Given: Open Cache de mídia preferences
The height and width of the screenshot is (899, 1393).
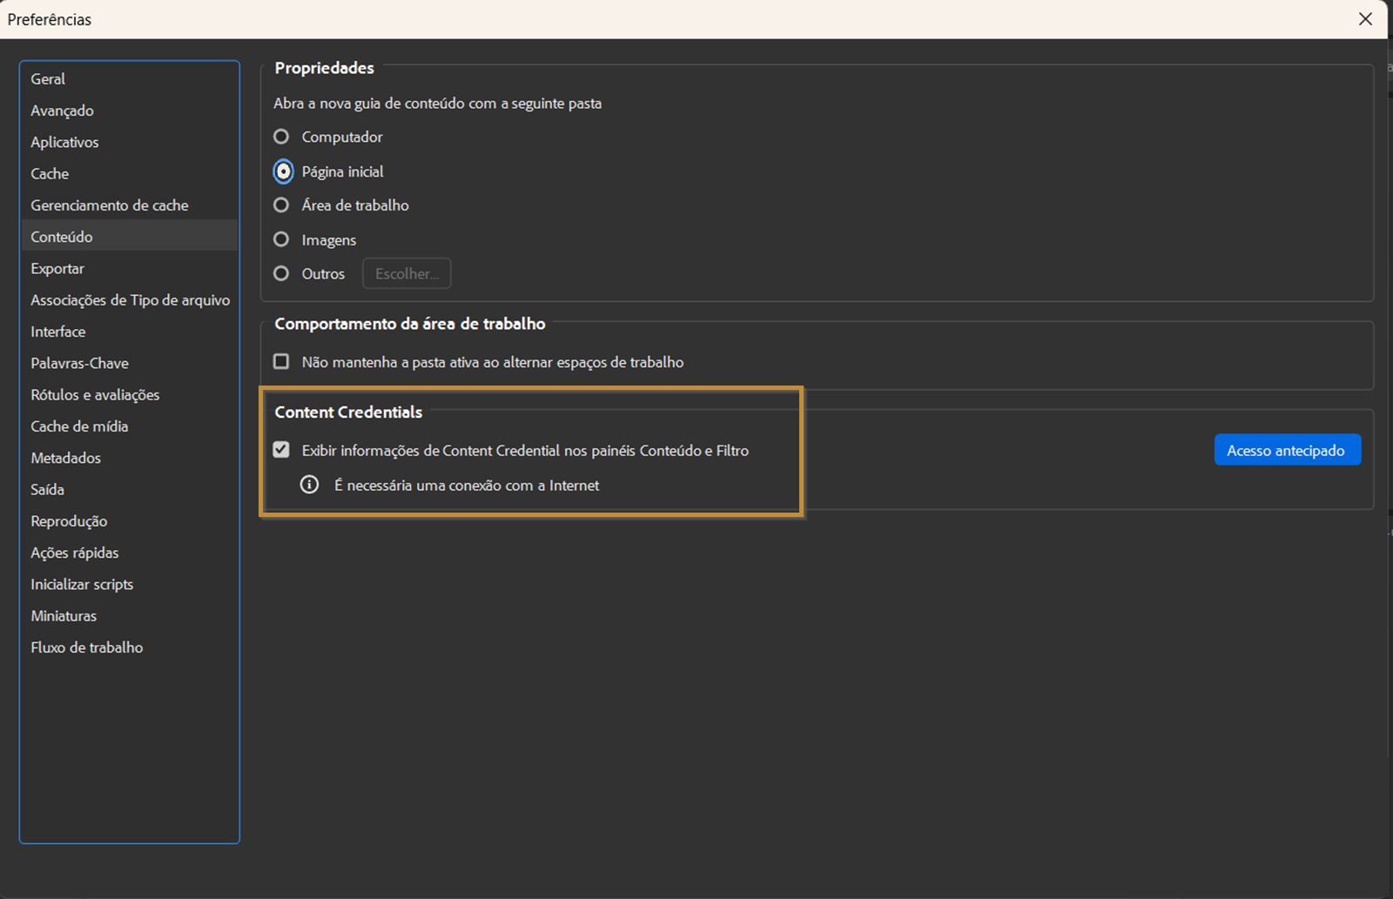Looking at the screenshot, I should click(x=129, y=426).
